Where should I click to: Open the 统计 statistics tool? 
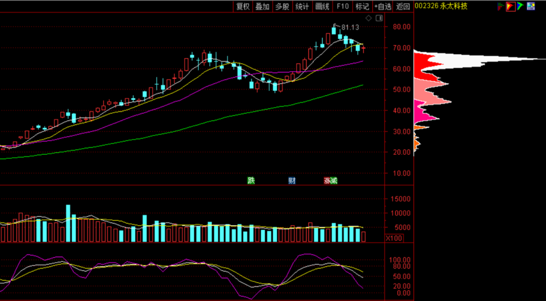click(302, 6)
